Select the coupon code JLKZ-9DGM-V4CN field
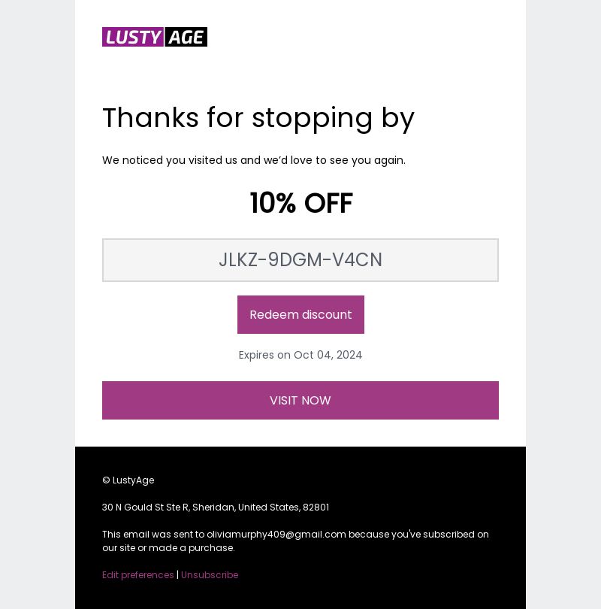Viewport: 601px width, 609px height. [x=300, y=260]
